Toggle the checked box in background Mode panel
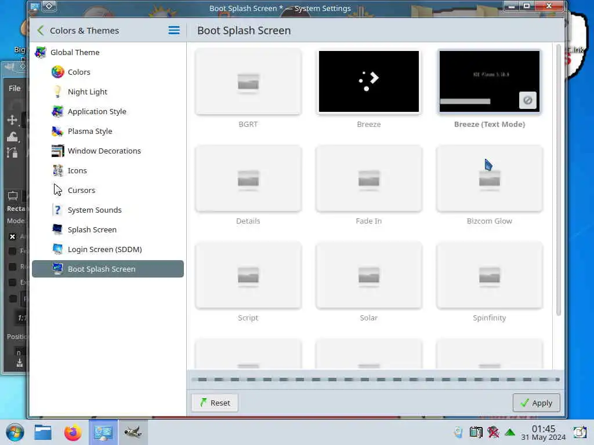The width and height of the screenshot is (594, 445). [13, 236]
